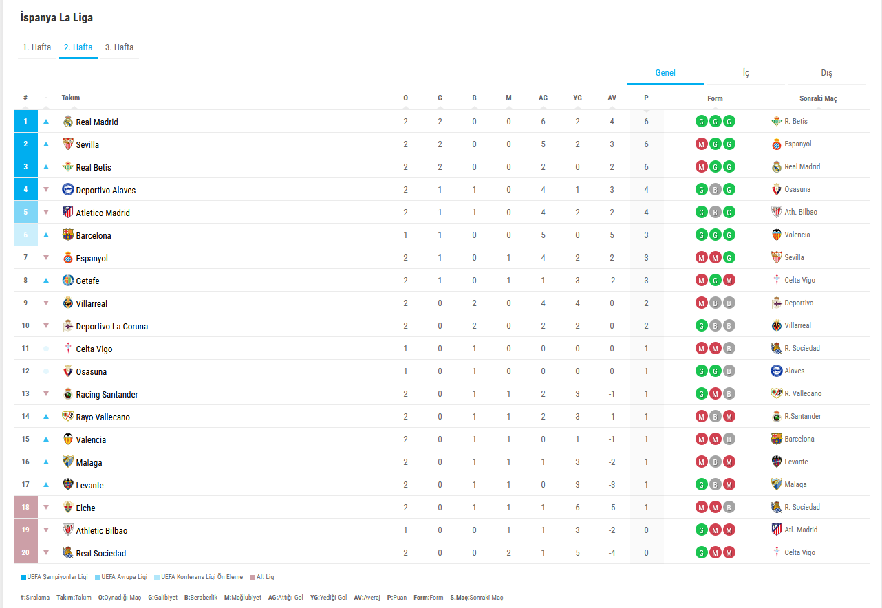Sort the table by the P points column
The width and height of the screenshot is (882, 608).
(646, 98)
